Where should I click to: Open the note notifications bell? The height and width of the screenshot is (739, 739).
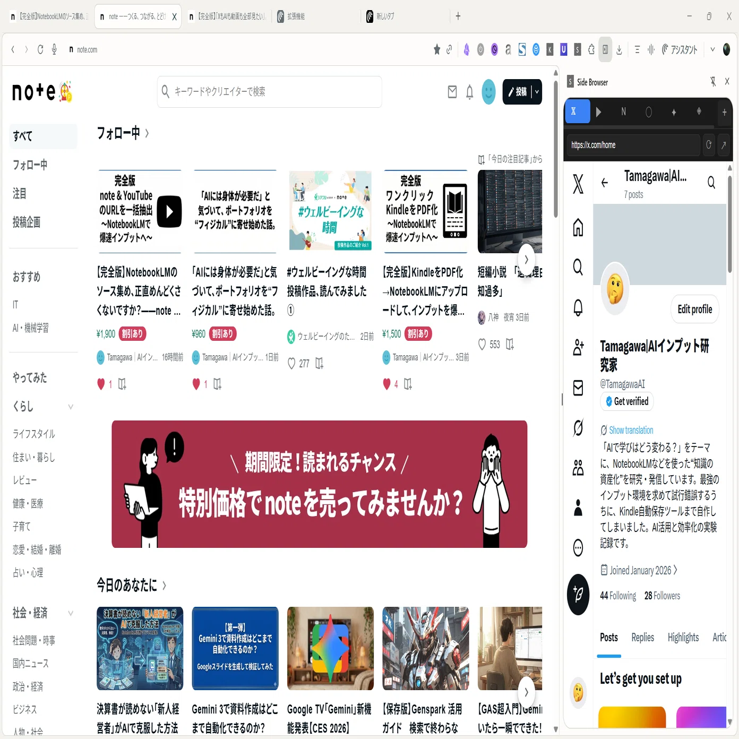pos(469,92)
